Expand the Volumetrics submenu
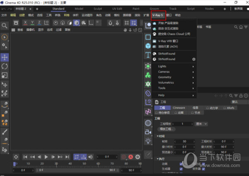249x176 pixels. click(x=174, y=83)
